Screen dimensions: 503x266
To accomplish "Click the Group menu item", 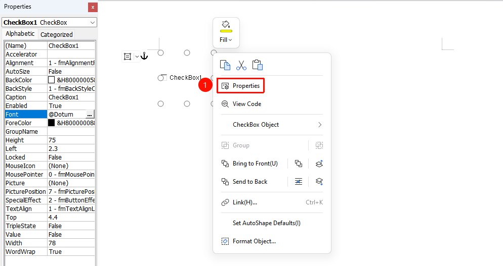I will point(241,145).
